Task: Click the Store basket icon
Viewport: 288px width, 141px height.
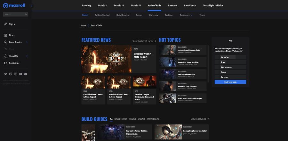Action: (x=5, y=49)
